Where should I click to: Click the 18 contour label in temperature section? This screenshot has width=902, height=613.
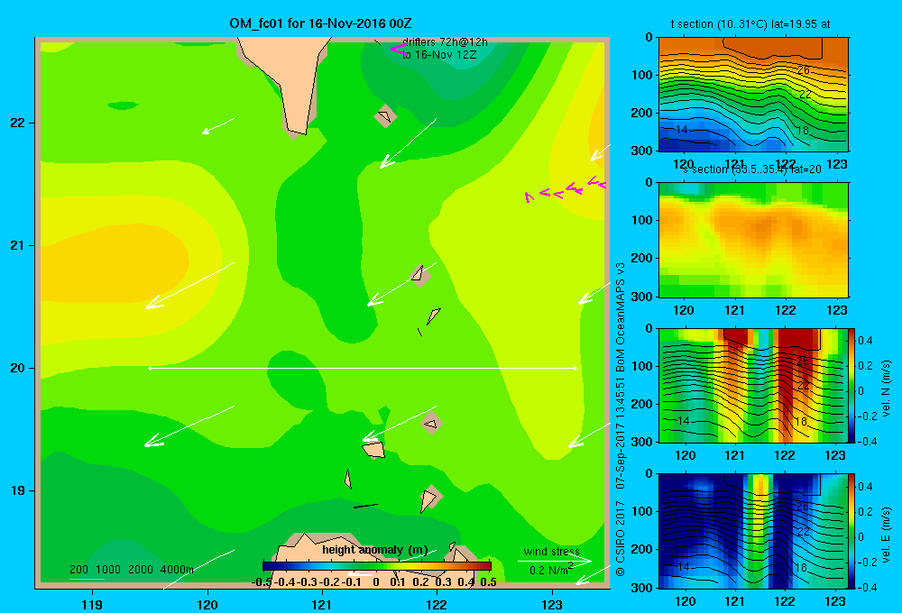tap(803, 131)
